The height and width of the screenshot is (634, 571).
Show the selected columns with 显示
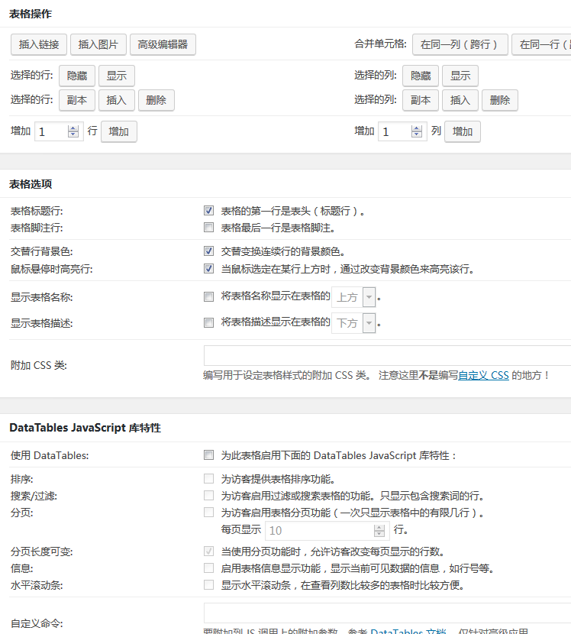click(x=460, y=76)
